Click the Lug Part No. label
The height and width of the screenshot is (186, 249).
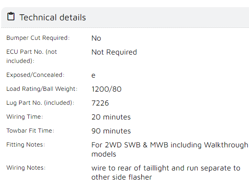click(x=40, y=103)
